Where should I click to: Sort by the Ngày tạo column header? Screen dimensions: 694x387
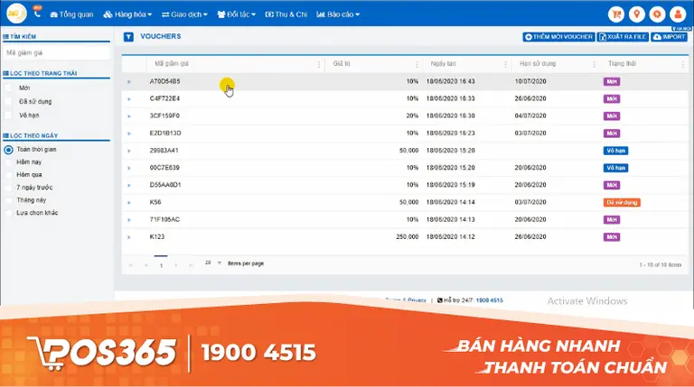[x=443, y=64]
